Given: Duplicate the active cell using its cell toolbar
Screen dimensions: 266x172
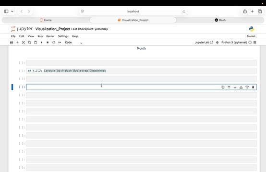Looking at the screenshot, I should point(223,87).
